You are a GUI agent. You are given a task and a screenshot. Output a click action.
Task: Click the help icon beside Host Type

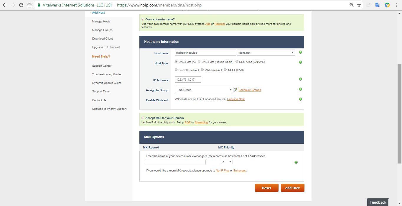pos(300,62)
